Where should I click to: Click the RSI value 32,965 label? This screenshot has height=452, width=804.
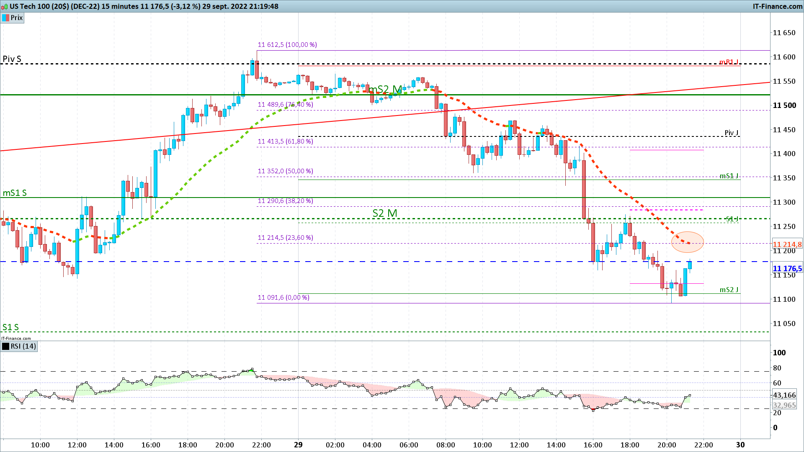[784, 405]
